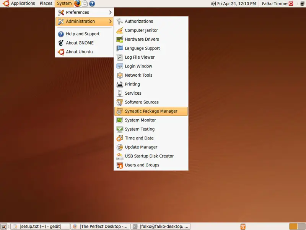Switch to the falko@falko-desktop terminal window
Screen dimensions: 306x230
[160, 227]
